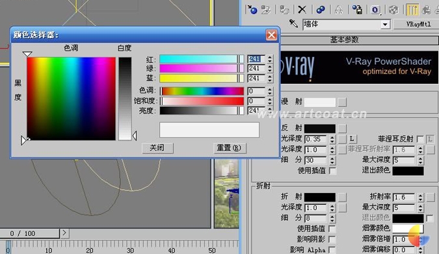The height and width of the screenshot is (254, 439).
Task: Close the 颜色选择器 dialog
Action: [x=271, y=35]
